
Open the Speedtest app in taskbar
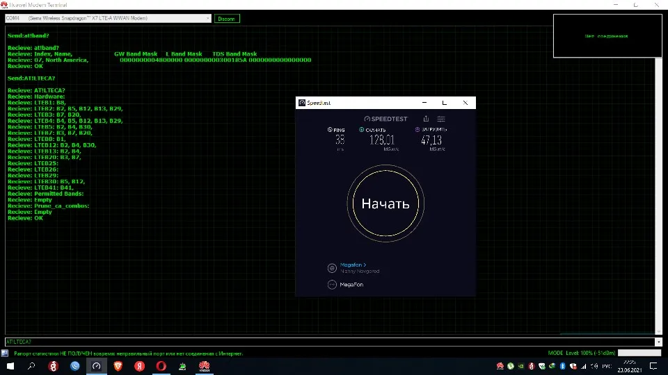(x=97, y=366)
